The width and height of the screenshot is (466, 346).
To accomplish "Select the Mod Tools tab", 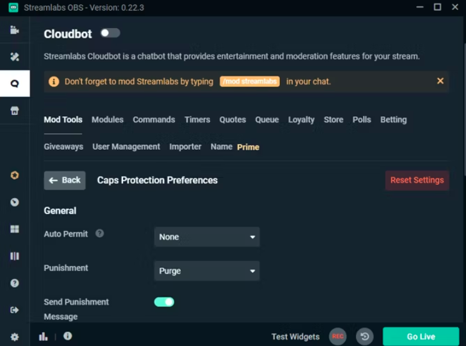I will pyautogui.click(x=63, y=119).
